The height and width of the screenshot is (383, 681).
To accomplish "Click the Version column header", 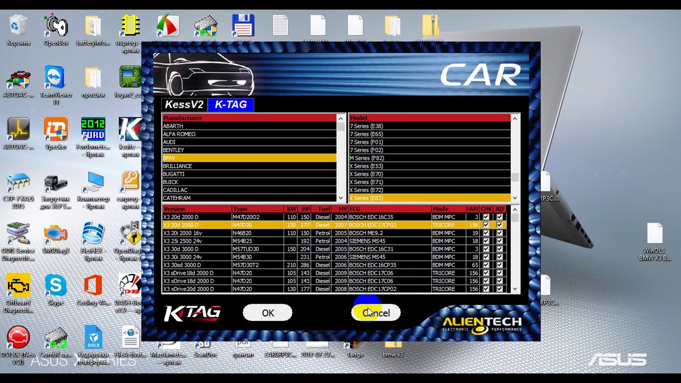I will point(197,209).
